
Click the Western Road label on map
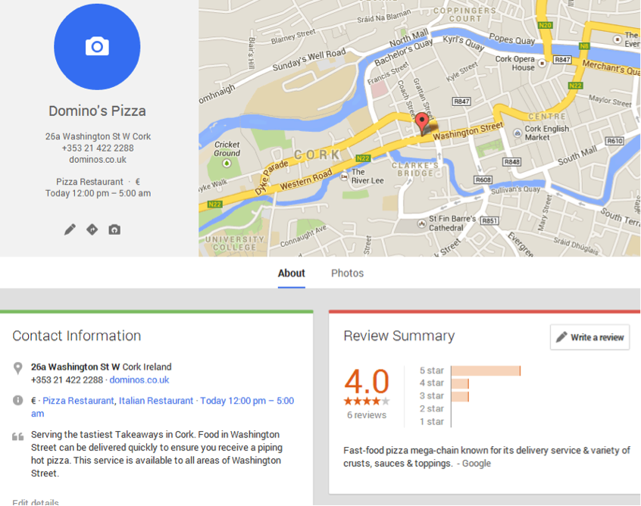point(305,180)
